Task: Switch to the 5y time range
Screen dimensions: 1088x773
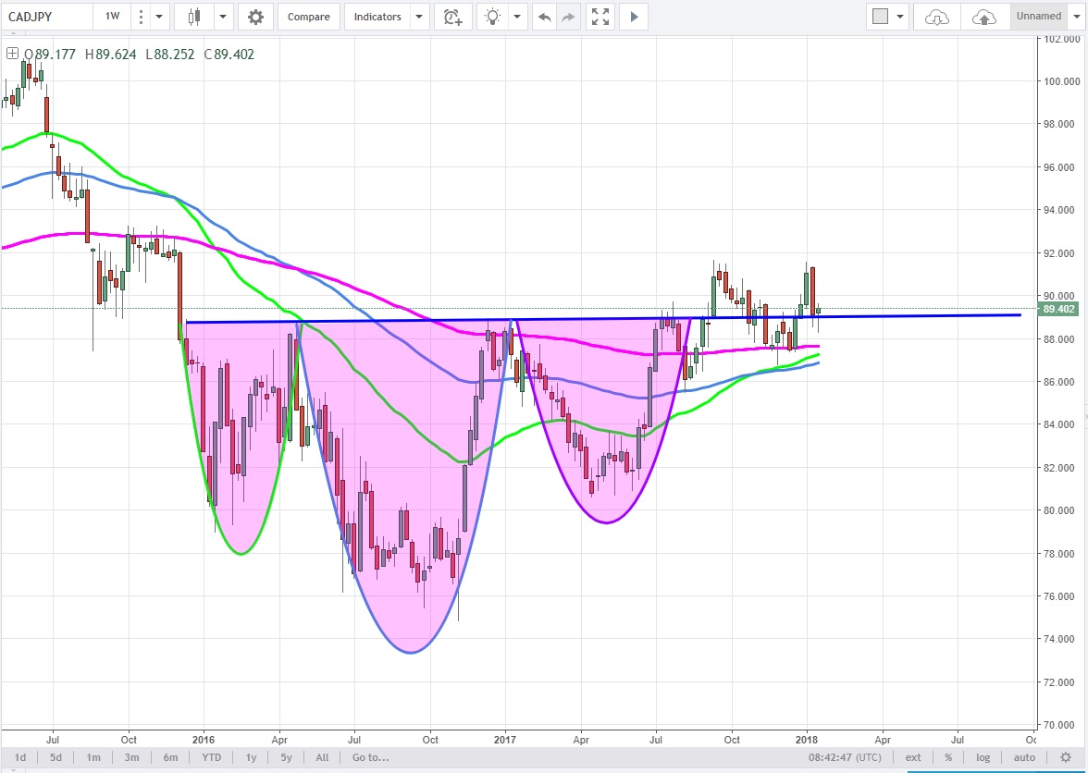Action: [x=286, y=757]
